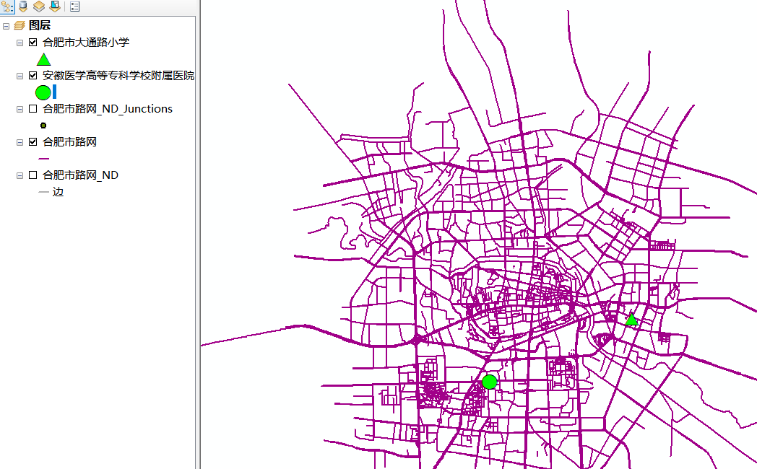The height and width of the screenshot is (469, 757).
Task: Collapse 合肥市路网 layer legend
Action: (20, 143)
